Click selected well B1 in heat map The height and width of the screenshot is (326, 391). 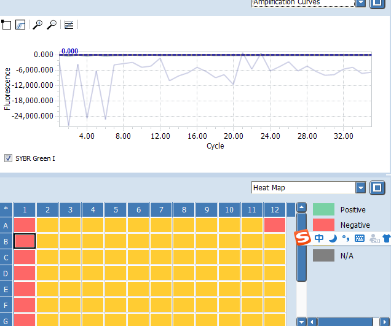(x=25, y=241)
